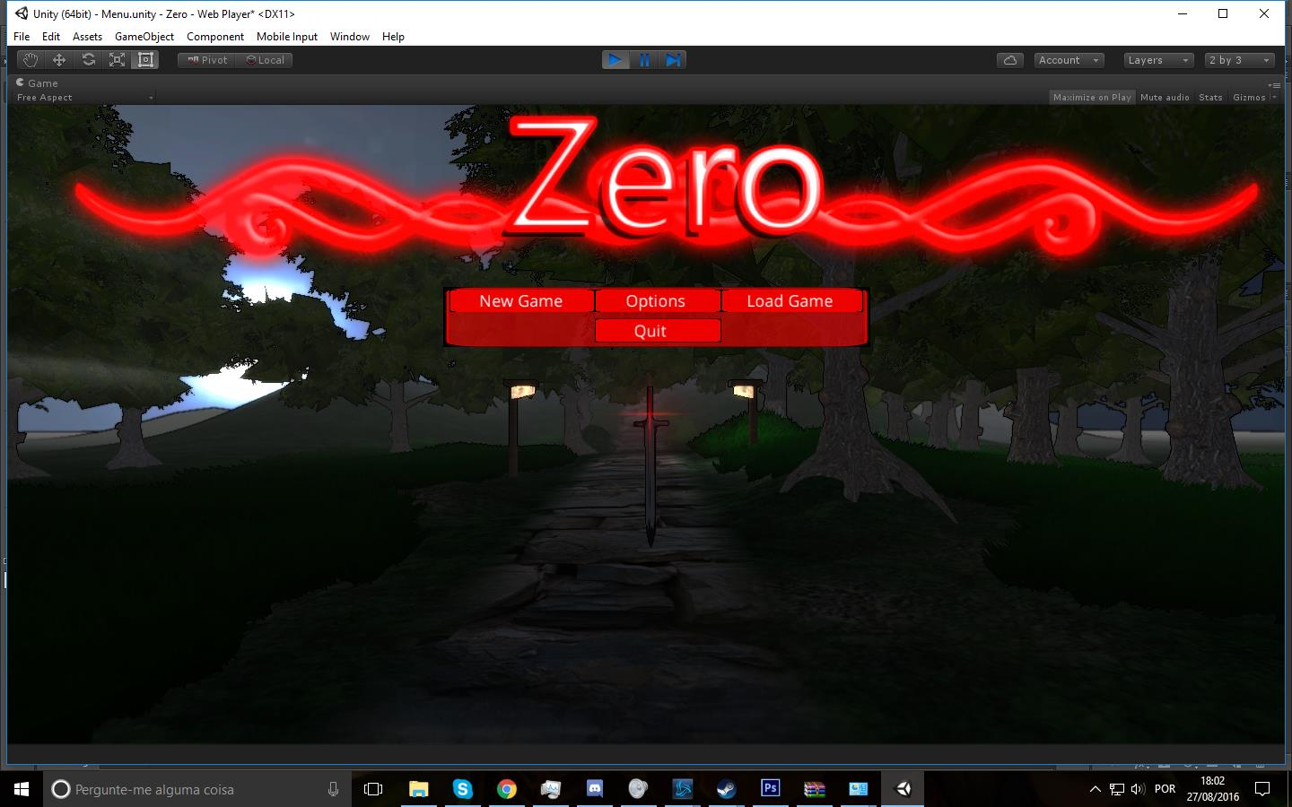Image resolution: width=1292 pixels, height=807 pixels.
Task: Select the Scale tool
Action: (117, 60)
